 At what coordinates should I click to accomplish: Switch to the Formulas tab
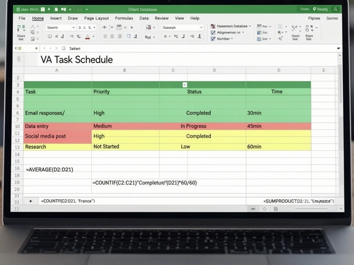click(x=124, y=18)
